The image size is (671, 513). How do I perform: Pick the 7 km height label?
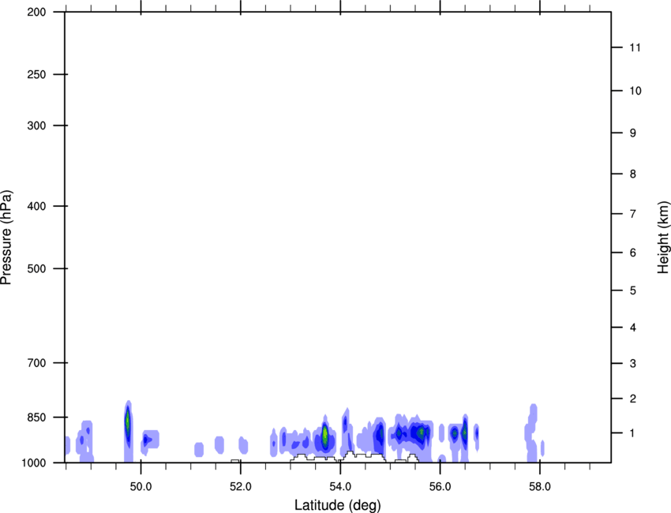click(632, 214)
